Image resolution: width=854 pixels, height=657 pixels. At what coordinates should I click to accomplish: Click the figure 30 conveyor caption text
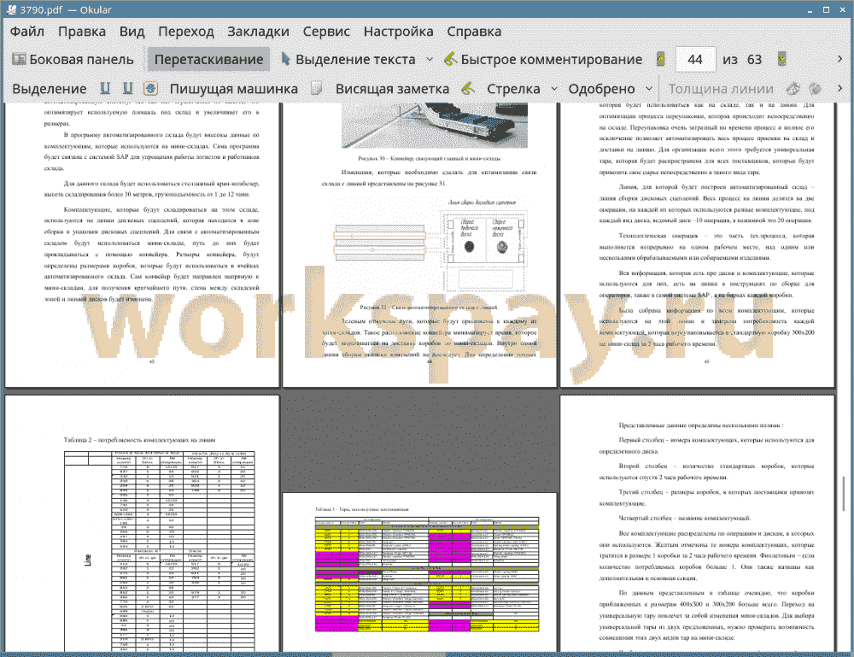click(x=430, y=159)
